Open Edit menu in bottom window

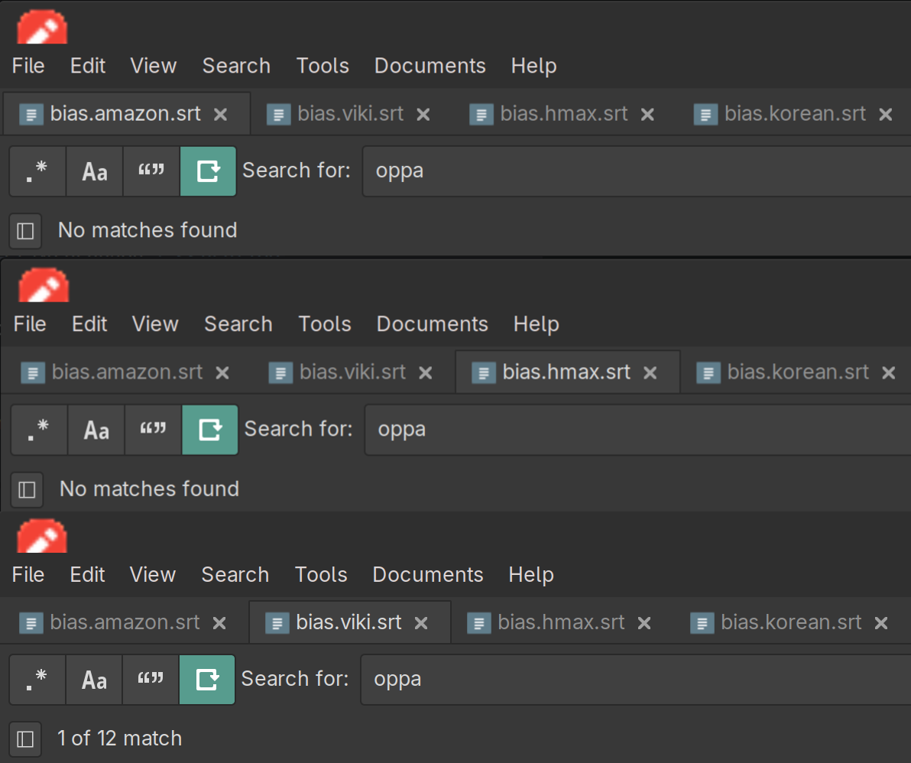[x=87, y=575]
